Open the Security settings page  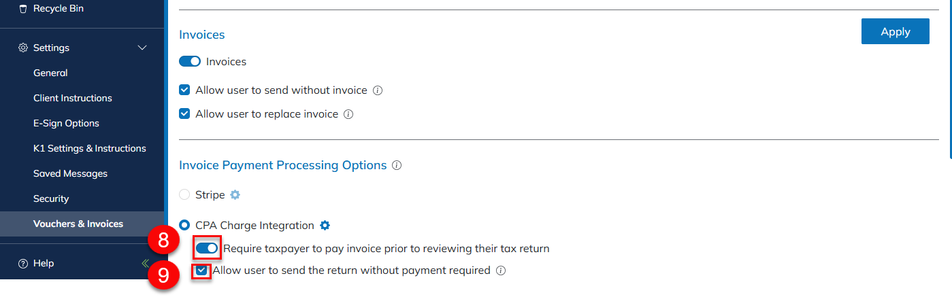click(x=51, y=199)
